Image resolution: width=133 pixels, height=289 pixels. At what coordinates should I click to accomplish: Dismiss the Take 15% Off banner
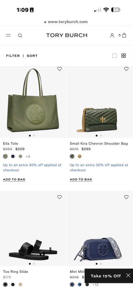[x=128, y=275]
